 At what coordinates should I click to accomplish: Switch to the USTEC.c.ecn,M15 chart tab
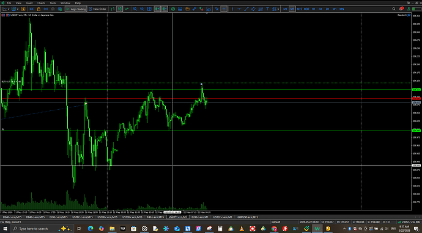[x=83, y=217]
